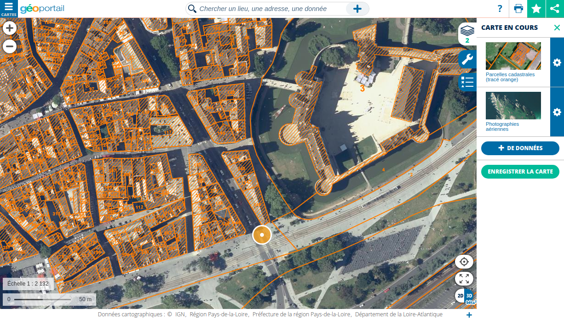Open the legend list tab
564x320 pixels.
coord(467,82)
